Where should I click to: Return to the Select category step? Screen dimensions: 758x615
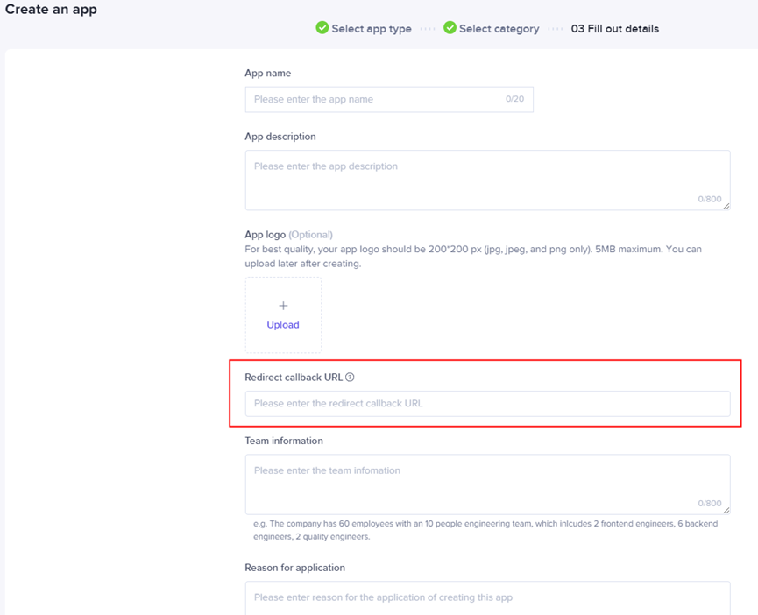click(x=499, y=29)
